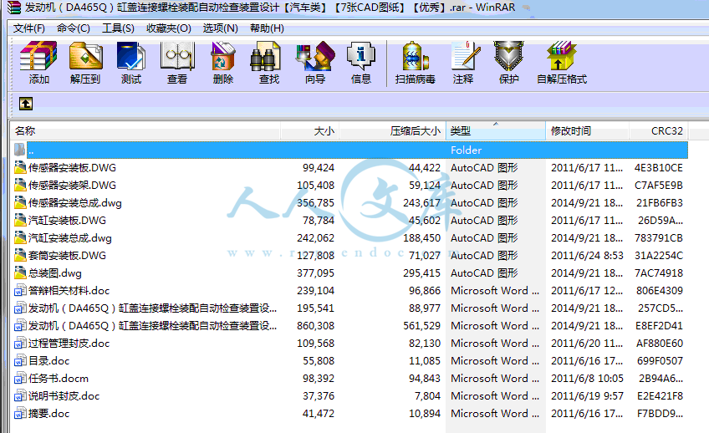709x433 pixels.
Task: Click modified time 2011/6/8 10:05
Action: pyautogui.click(x=587, y=379)
